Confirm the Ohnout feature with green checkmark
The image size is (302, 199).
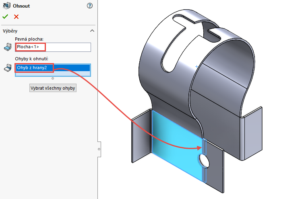[x=5, y=17]
